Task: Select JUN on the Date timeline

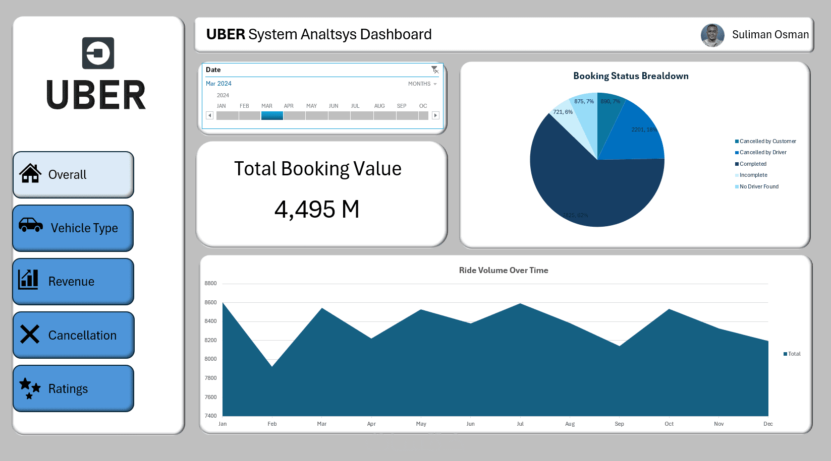Action: (x=340, y=115)
